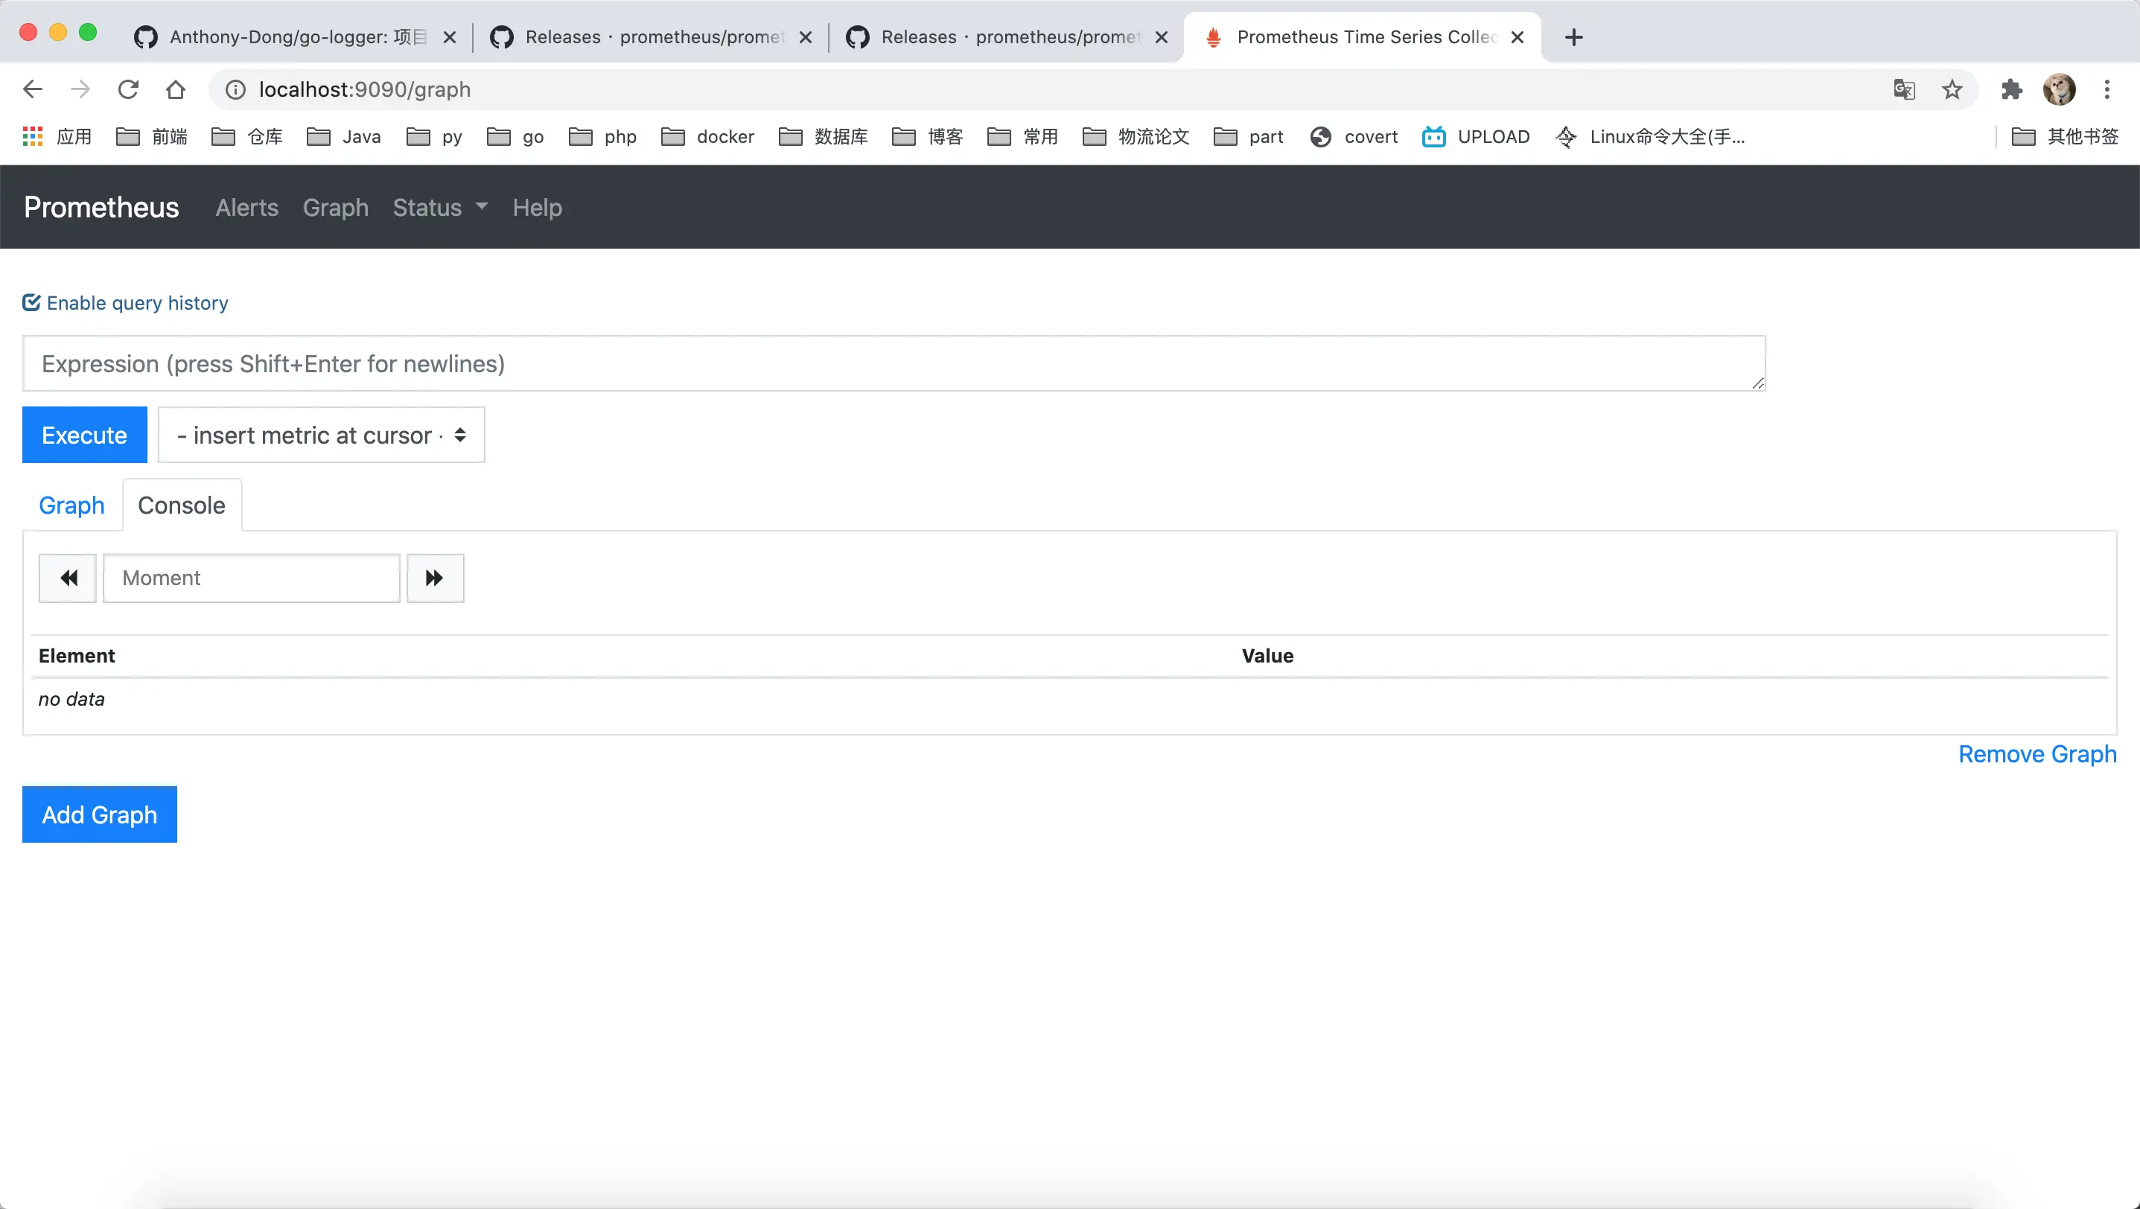This screenshot has height=1209, width=2140.
Task: Open the Alerts page in Prometheus navbar
Action: (x=246, y=208)
